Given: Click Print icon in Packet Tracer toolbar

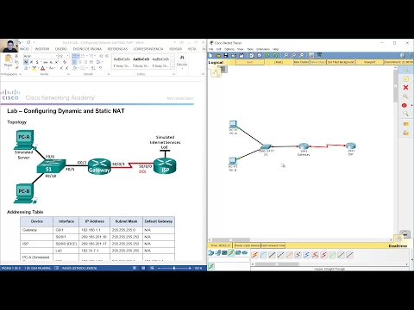Looking at the screenshot, I should point(234,55).
